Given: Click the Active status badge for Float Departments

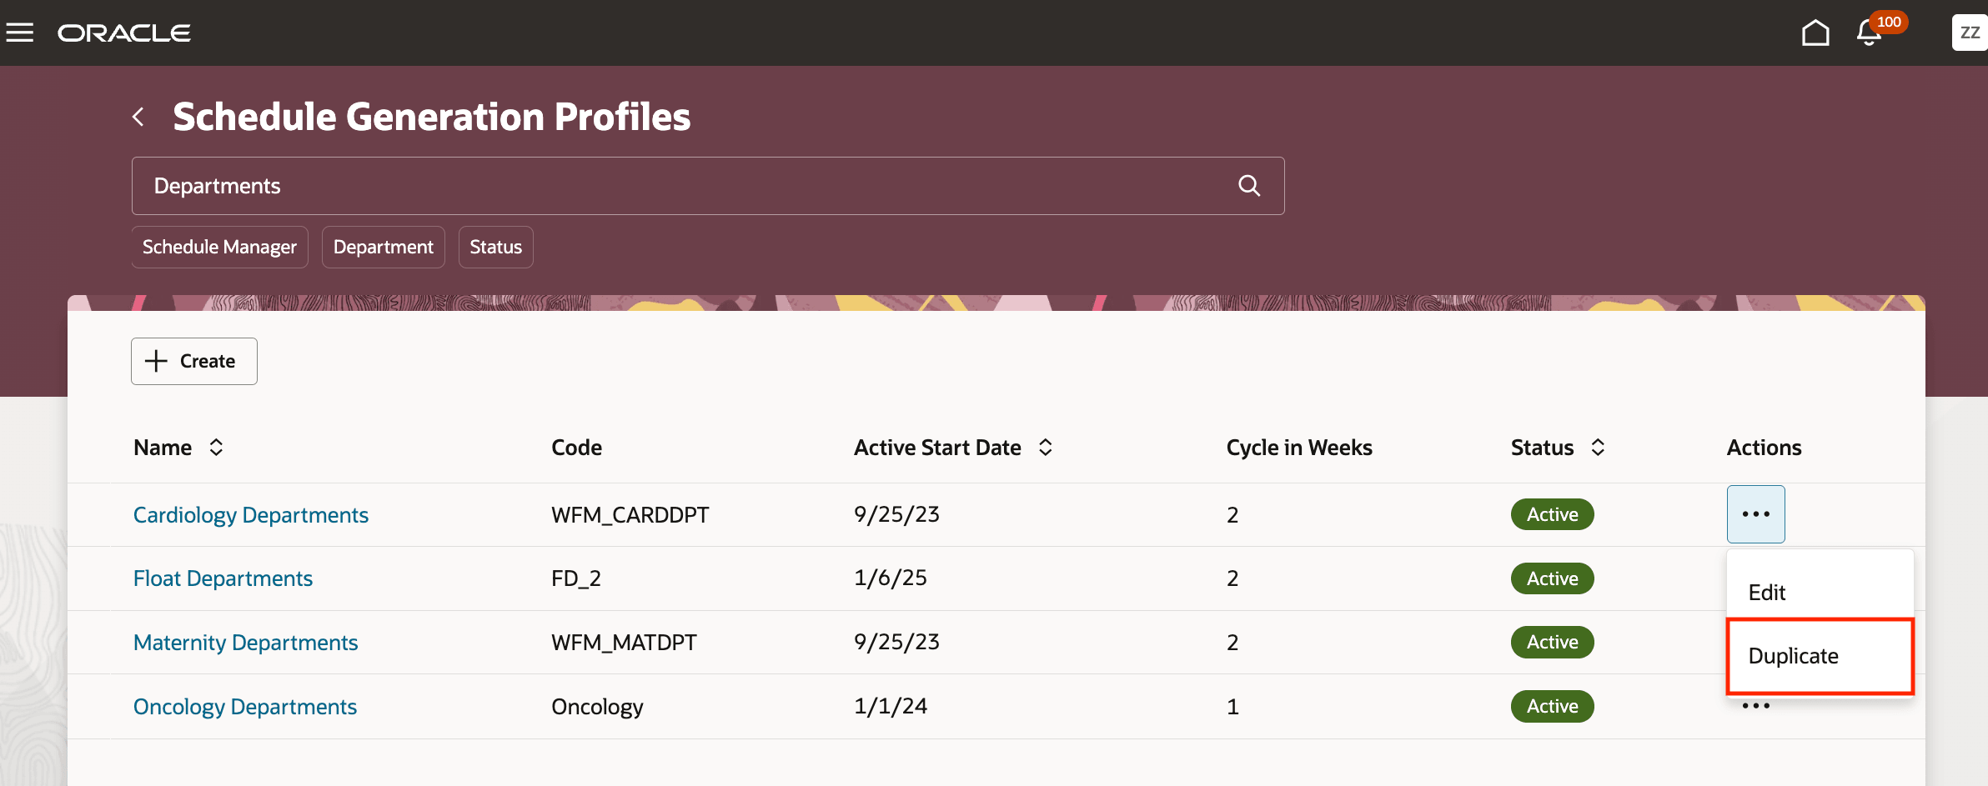Looking at the screenshot, I should (x=1551, y=578).
